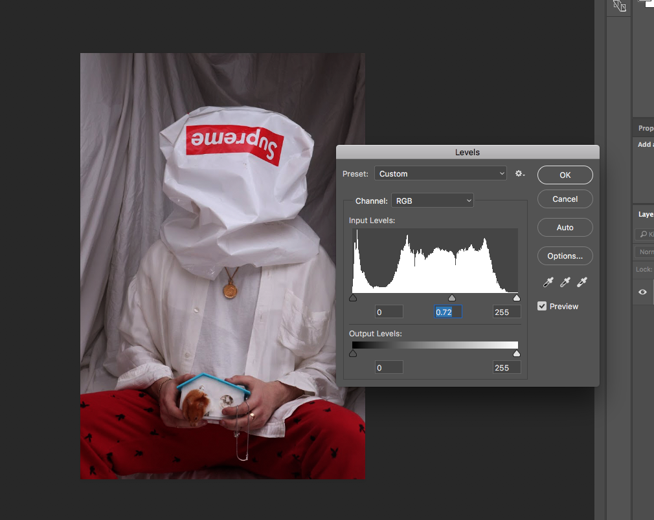This screenshot has height=520, width=654.
Task: Click the 'Output Levels:' label
Action: click(376, 334)
